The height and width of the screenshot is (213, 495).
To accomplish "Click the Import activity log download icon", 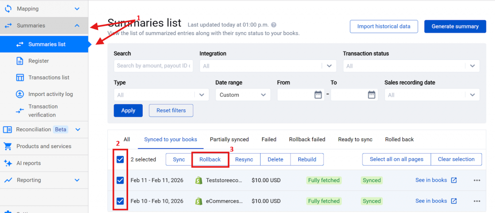I will point(20,94).
